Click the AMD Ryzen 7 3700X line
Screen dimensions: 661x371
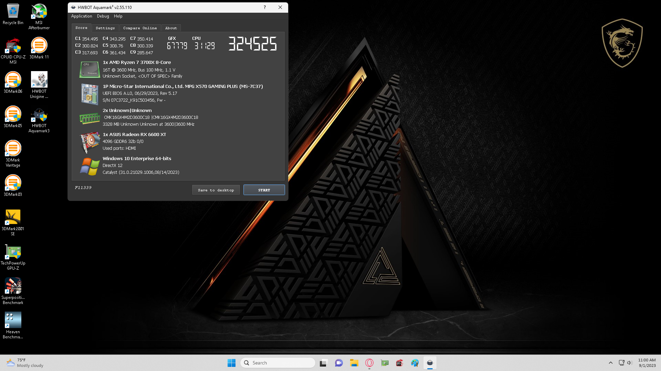[137, 63]
